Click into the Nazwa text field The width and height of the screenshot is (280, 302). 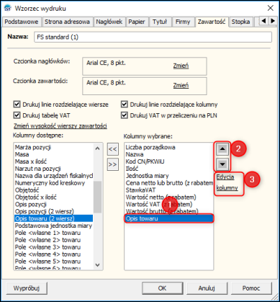coord(153,37)
